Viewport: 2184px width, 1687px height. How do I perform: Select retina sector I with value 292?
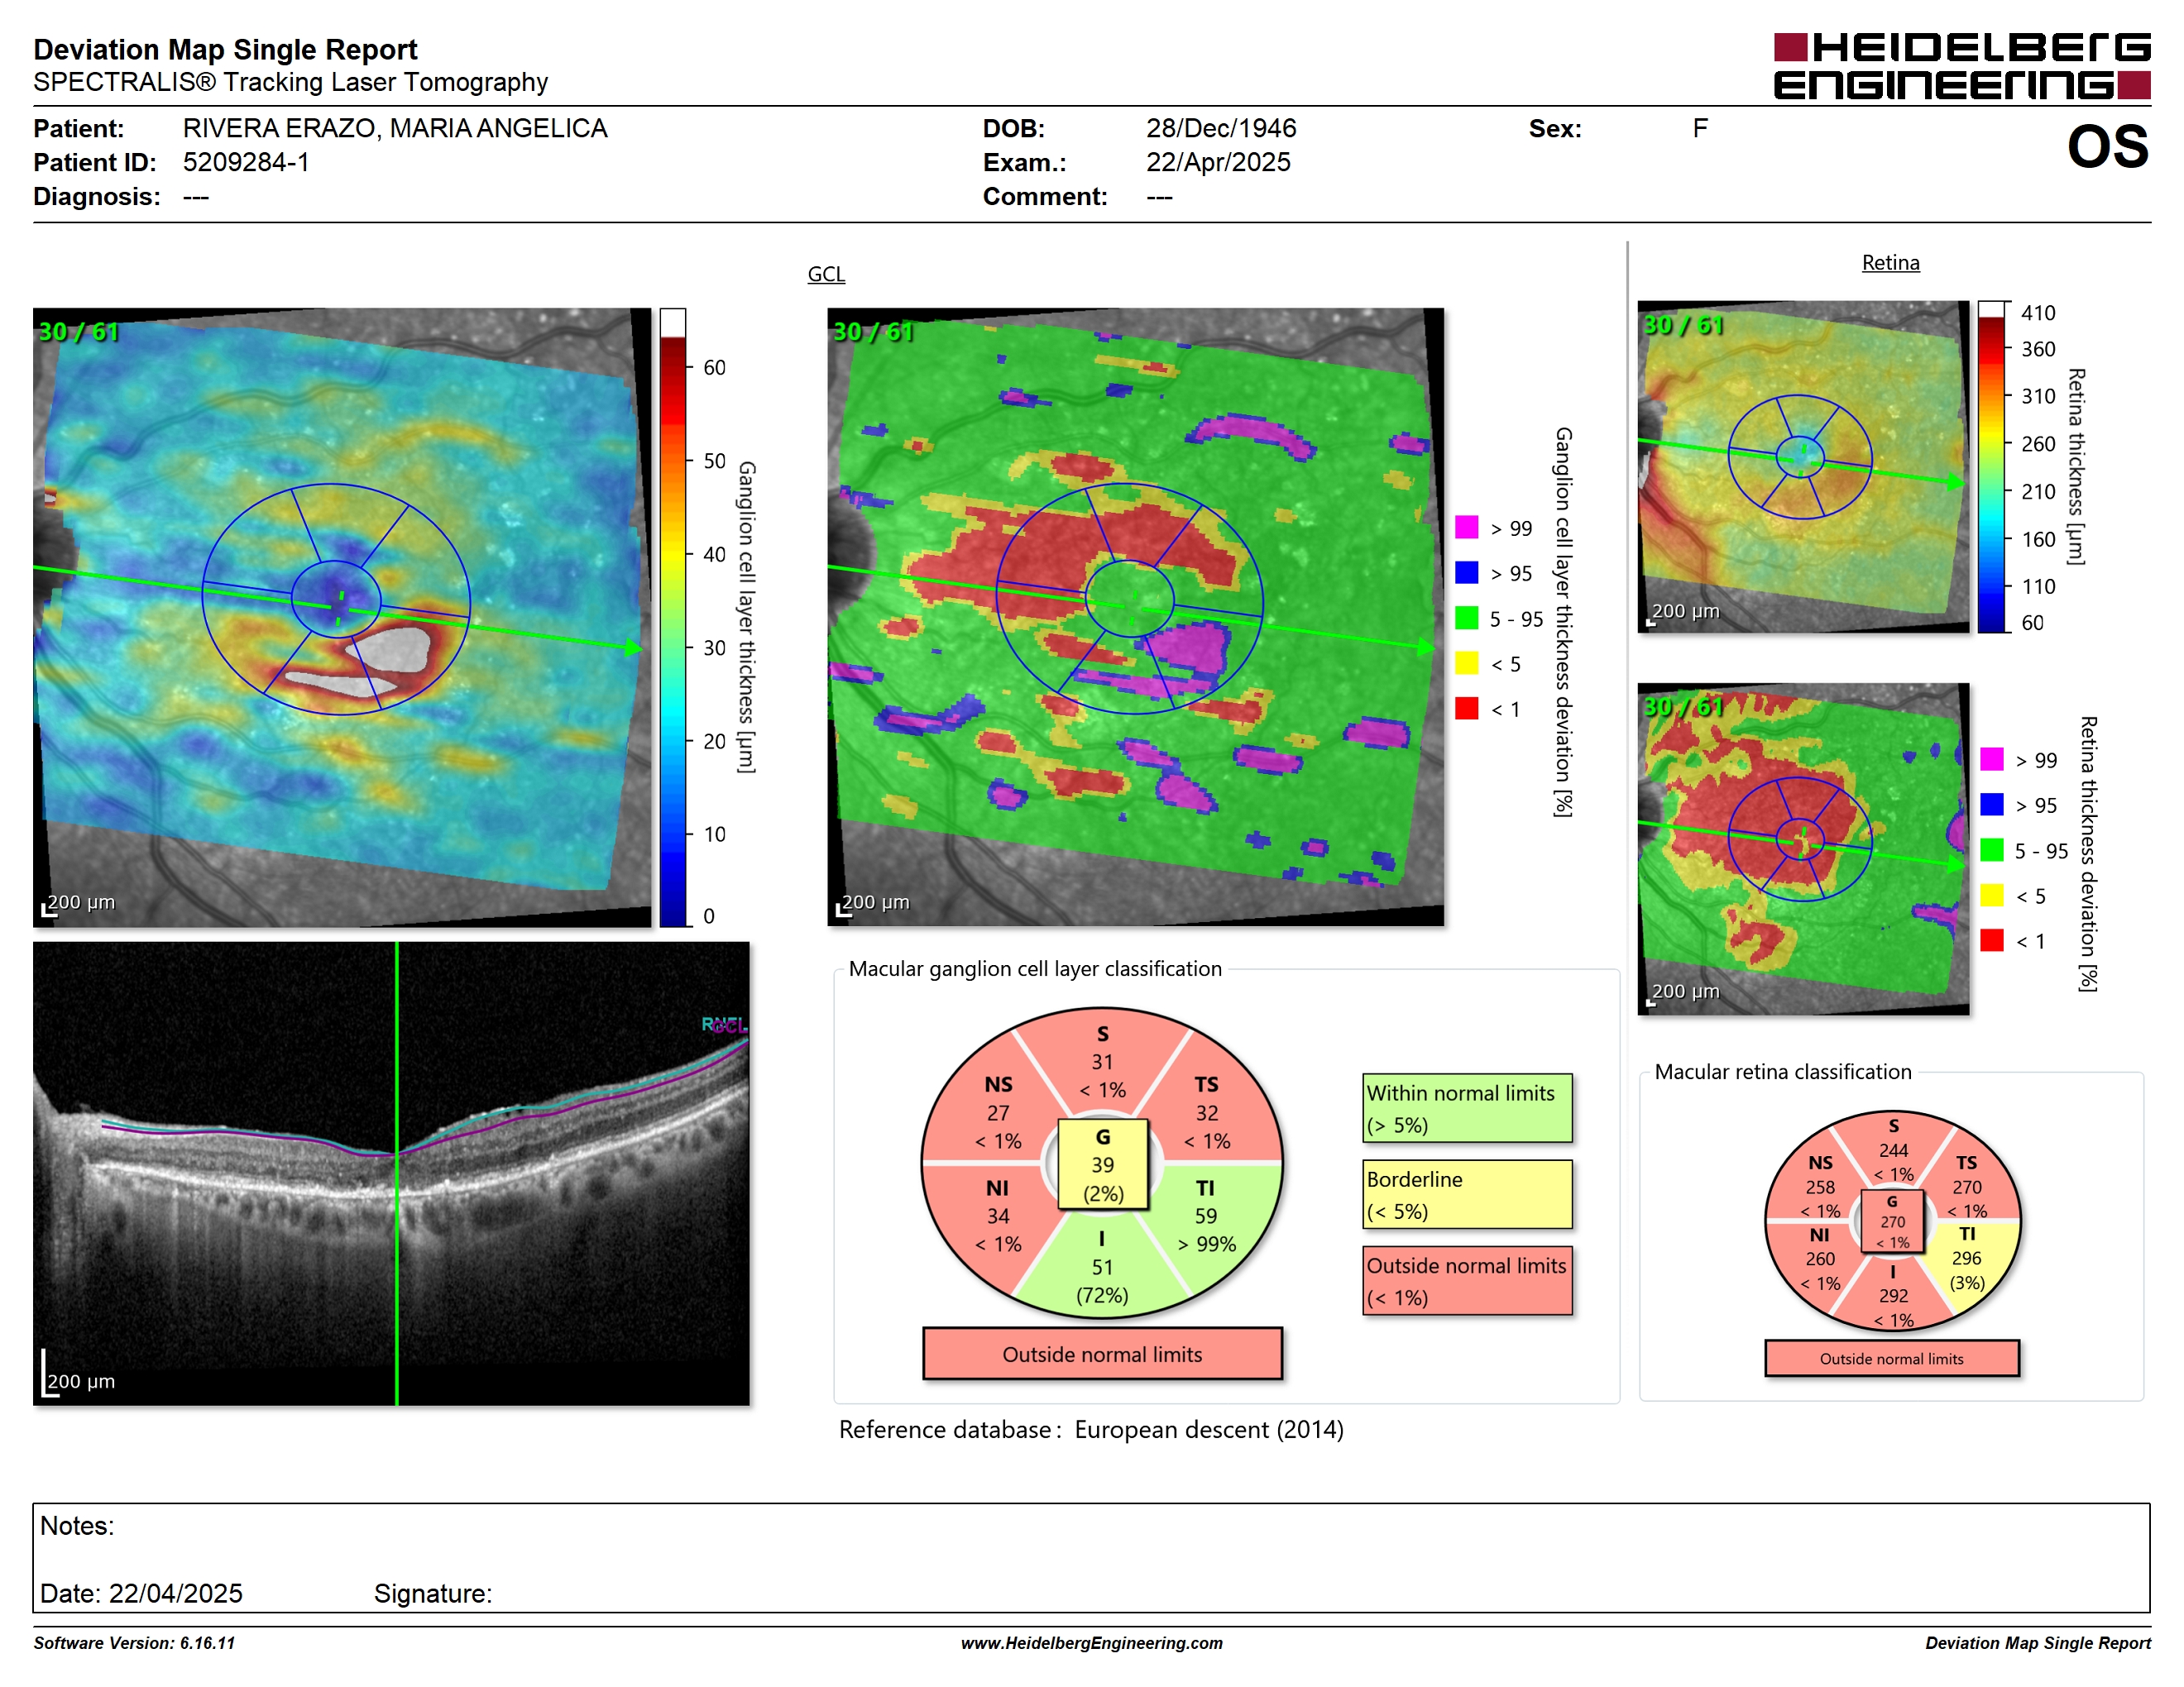pos(1893,1295)
